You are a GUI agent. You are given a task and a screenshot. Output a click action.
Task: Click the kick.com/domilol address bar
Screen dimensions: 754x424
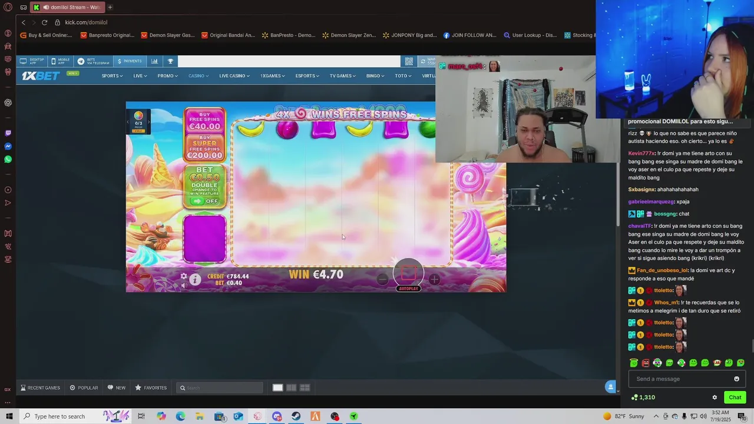tap(86, 22)
